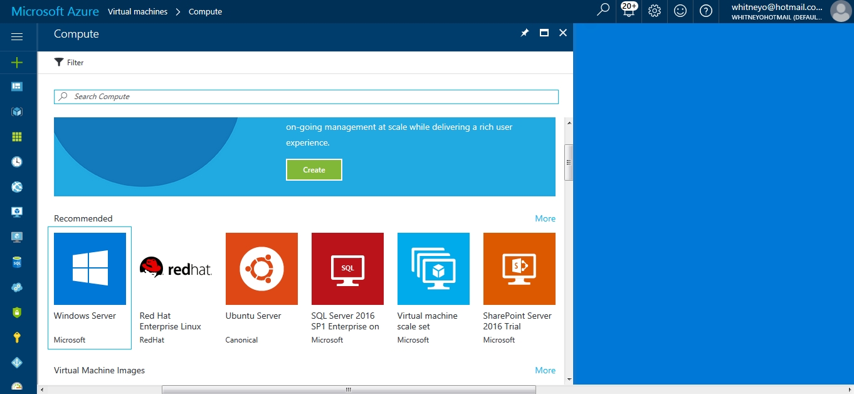Screen dimensions: 854x394
Task: Open the yellow key Subscriptions icon
Action: [17, 338]
